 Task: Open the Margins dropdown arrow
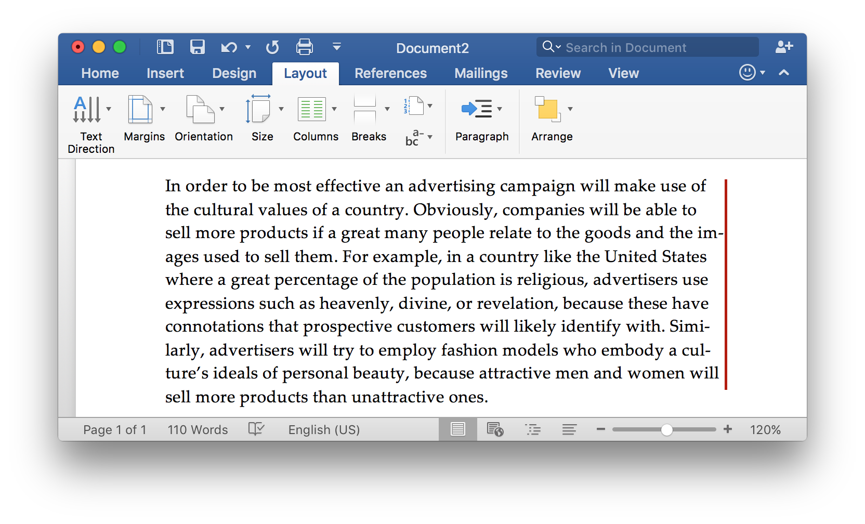163,109
